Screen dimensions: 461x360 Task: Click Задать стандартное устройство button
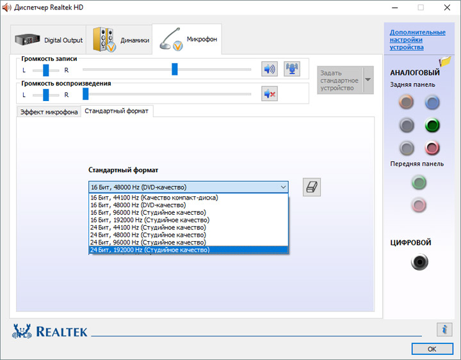coord(340,80)
